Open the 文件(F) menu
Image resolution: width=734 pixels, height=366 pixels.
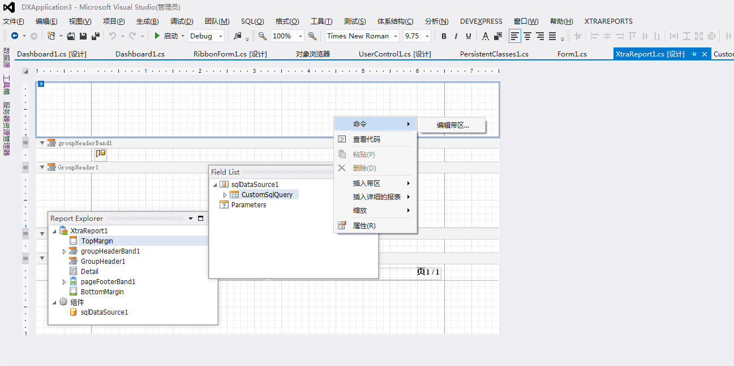click(x=14, y=21)
